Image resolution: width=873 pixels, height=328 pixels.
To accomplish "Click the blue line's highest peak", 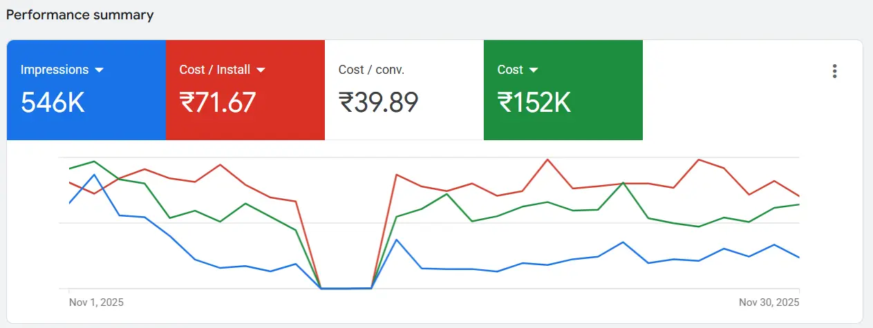I will (x=95, y=175).
